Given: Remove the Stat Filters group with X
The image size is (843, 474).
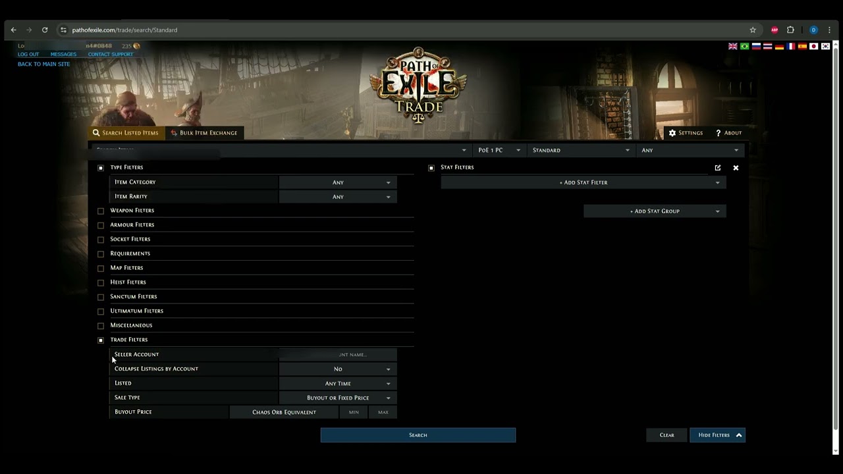Looking at the screenshot, I should pos(736,168).
